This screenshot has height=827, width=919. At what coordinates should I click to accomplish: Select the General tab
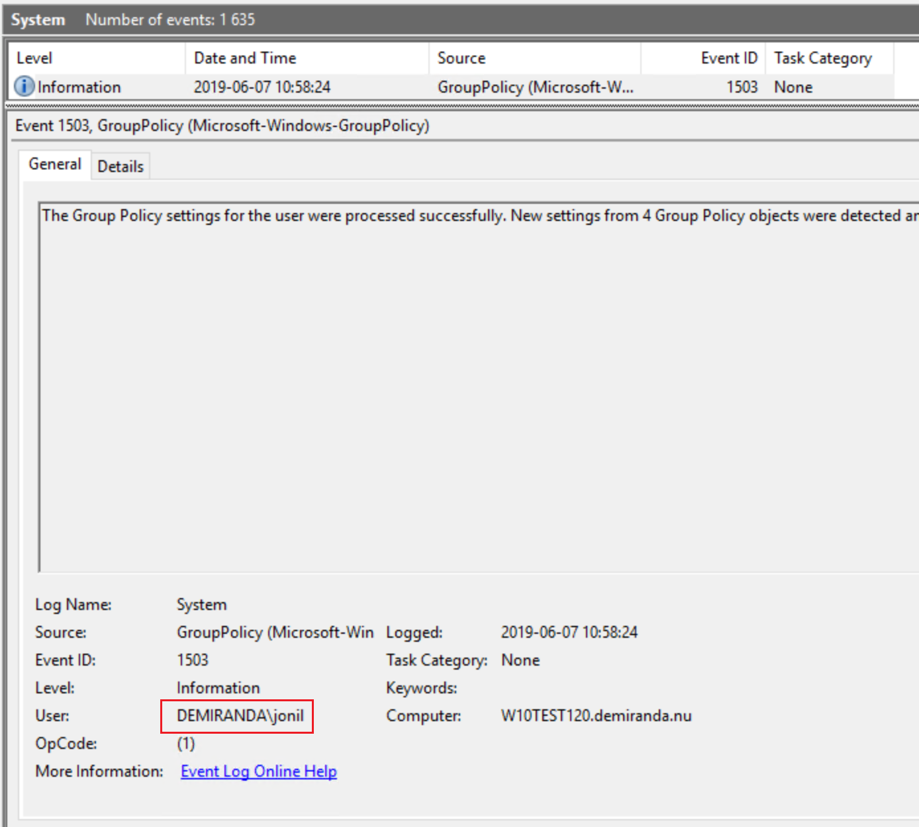[55, 163]
